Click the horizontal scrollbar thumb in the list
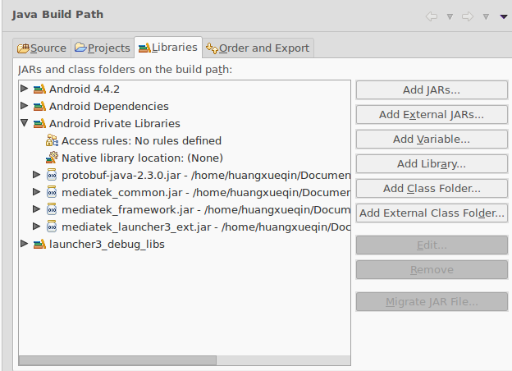 117,360
